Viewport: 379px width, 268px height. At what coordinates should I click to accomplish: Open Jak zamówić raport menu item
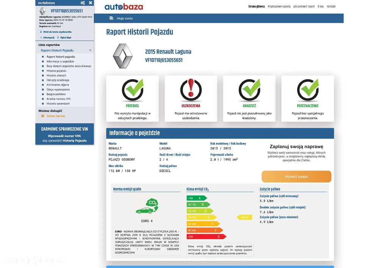(x=304, y=6)
